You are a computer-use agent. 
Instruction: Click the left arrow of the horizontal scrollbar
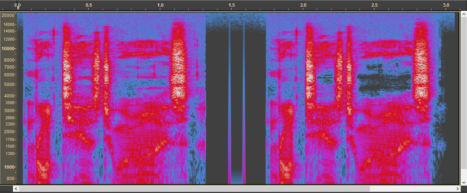16,189
